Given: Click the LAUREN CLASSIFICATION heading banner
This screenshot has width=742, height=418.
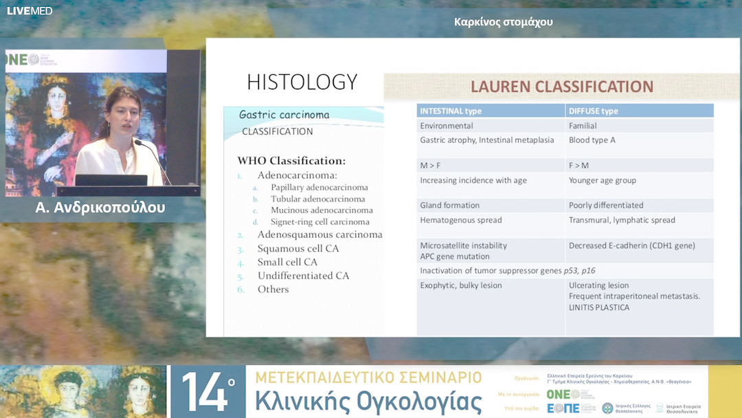Looking at the screenshot, I should coord(561,87).
